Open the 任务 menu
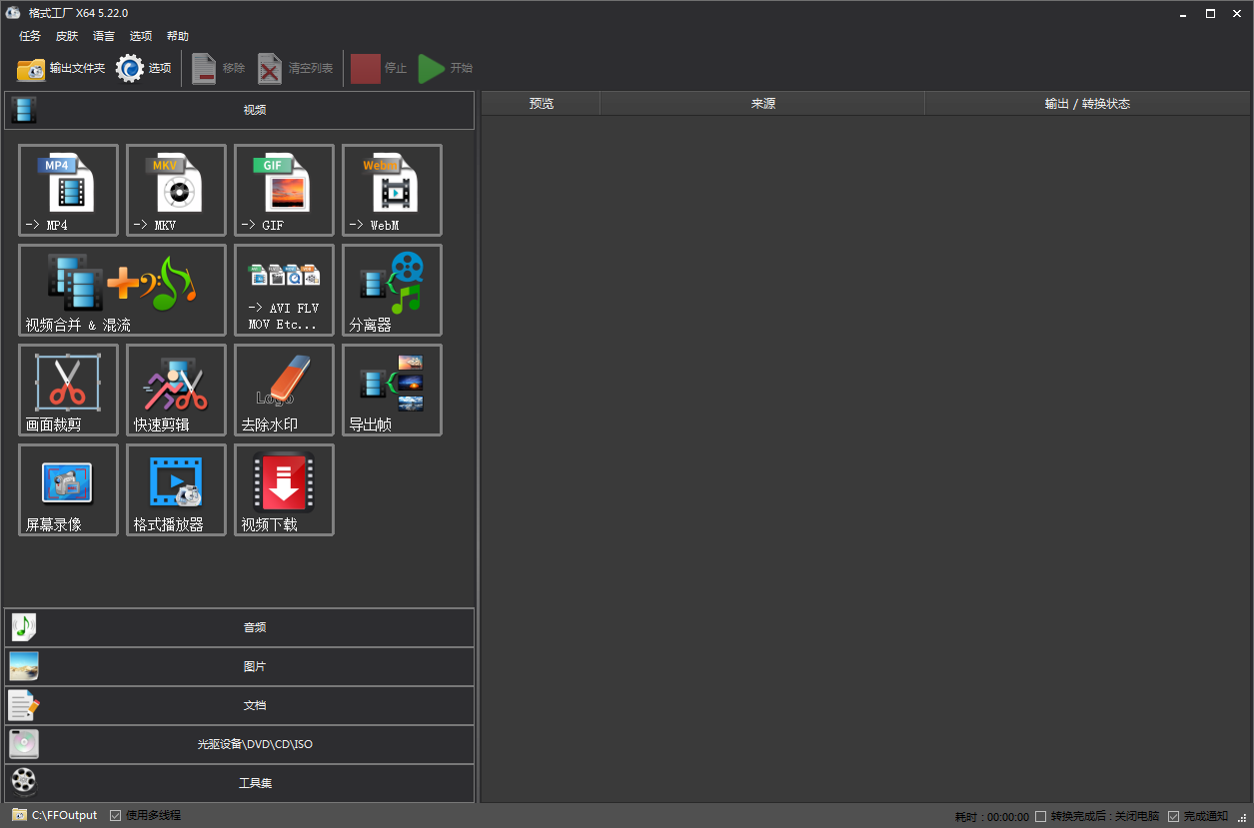Screen dimensions: 1254x828 30,36
